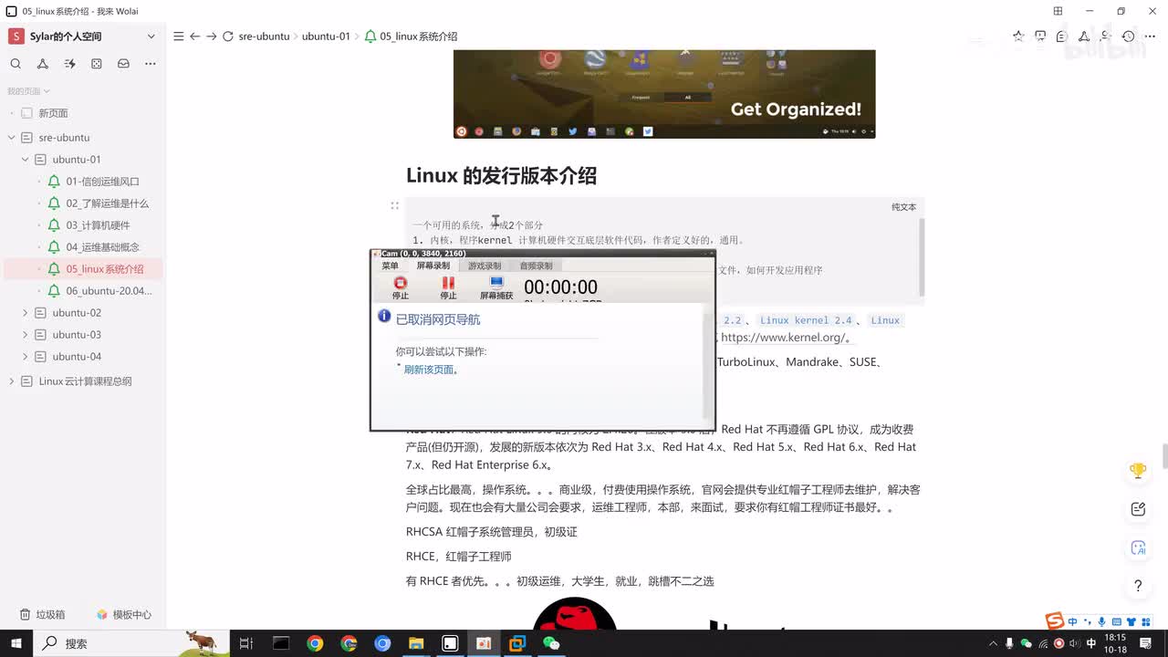Open File Explorer from taskbar
Image resolution: width=1168 pixels, height=657 pixels.
coord(416,643)
